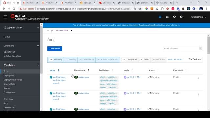The height and width of the screenshot is (118, 210).
Task: Open new browser tab with plus
Action: (177, 3)
